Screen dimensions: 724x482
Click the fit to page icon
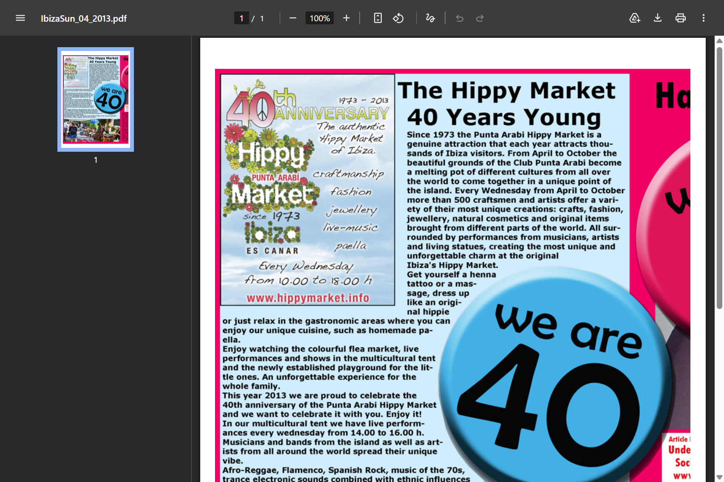(378, 18)
